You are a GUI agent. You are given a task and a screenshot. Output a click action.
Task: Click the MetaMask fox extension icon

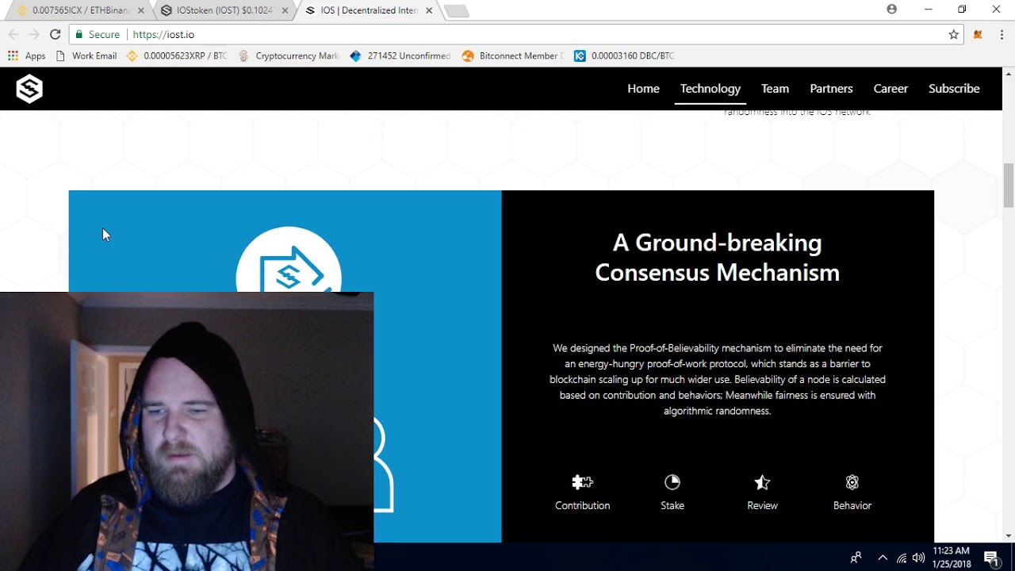[x=979, y=34]
